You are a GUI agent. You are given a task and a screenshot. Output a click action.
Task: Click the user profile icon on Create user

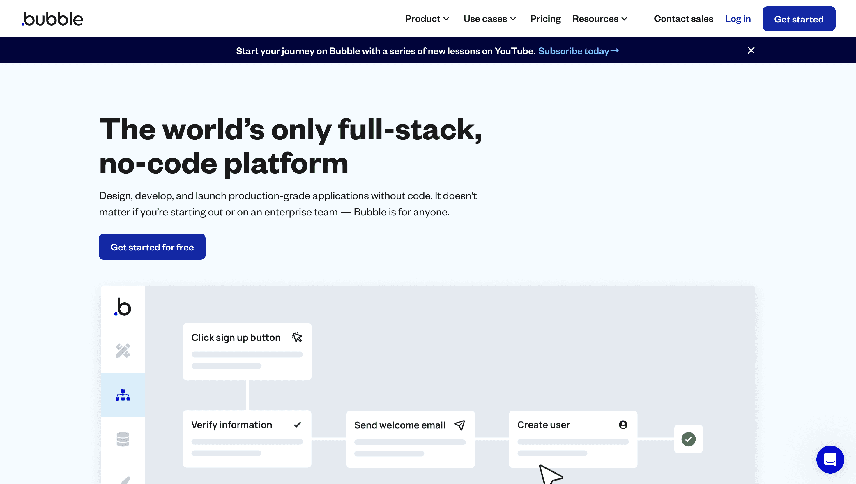(x=623, y=425)
